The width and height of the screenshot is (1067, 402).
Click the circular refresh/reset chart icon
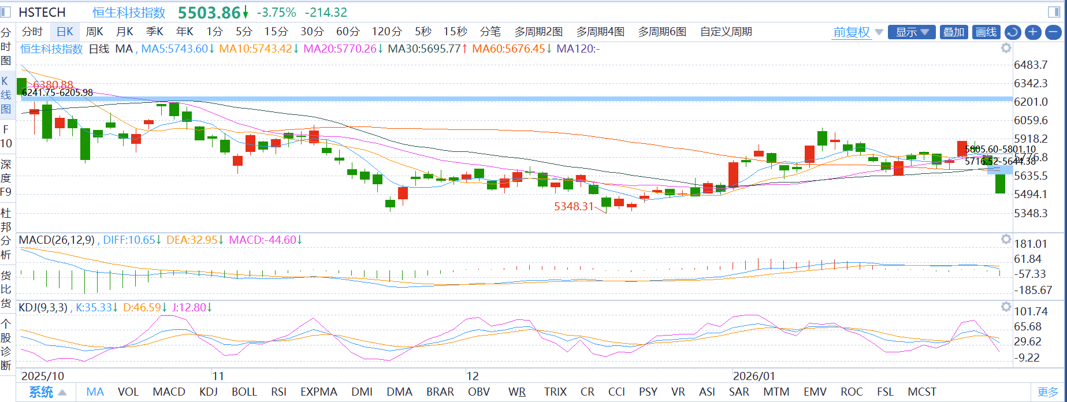1012,32
